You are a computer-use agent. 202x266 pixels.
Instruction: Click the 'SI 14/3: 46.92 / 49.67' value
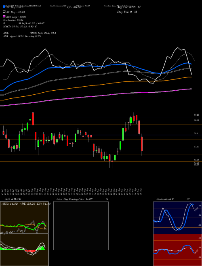pos(32,23)
